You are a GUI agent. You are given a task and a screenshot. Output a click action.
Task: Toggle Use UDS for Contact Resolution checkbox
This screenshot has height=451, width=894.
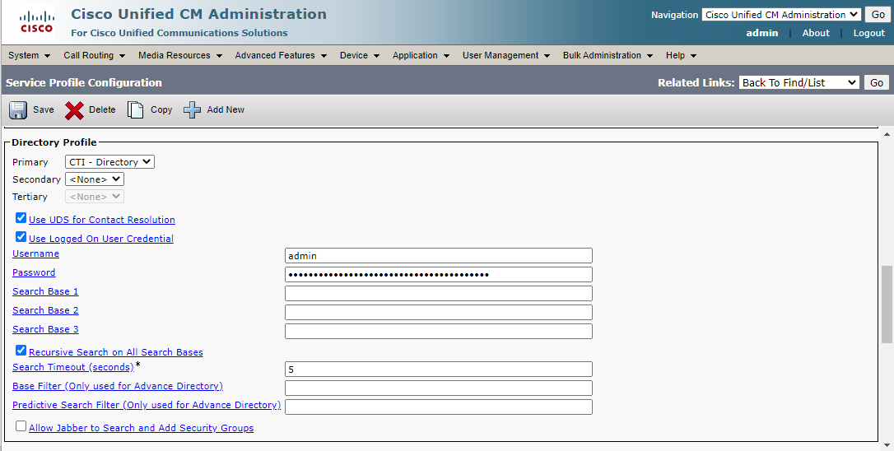pyautogui.click(x=21, y=218)
